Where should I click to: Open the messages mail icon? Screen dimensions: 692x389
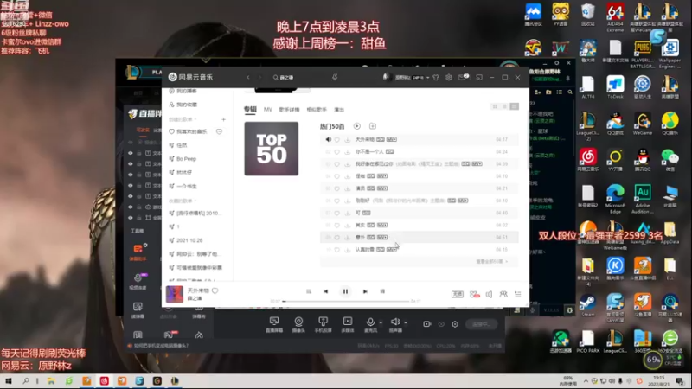[x=462, y=77]
